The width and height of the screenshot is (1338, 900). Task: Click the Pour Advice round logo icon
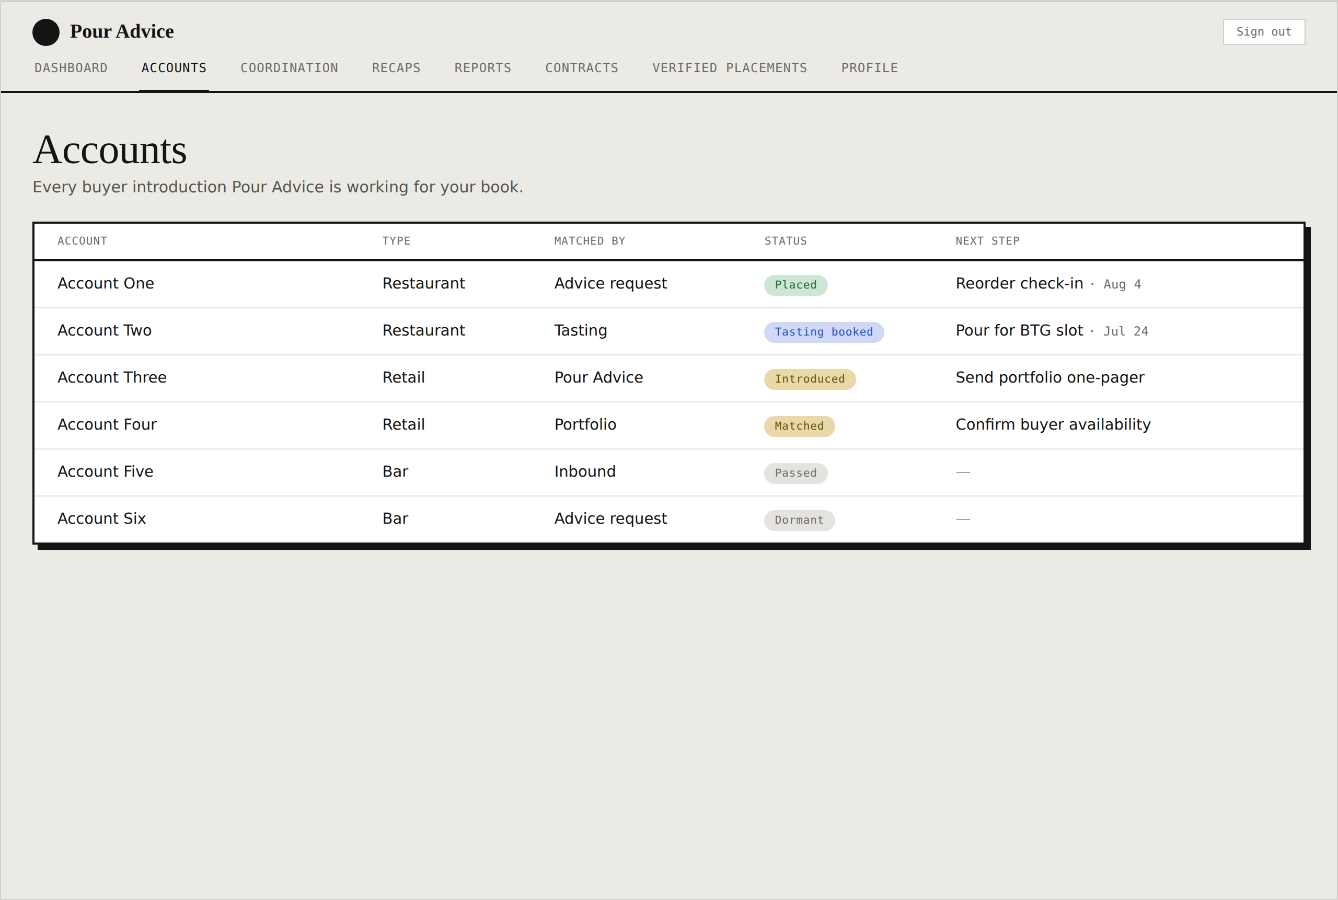(x=46, y=32)
